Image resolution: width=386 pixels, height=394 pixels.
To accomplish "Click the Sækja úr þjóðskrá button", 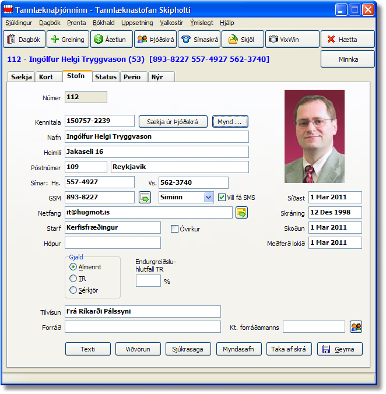I will [173, 122].
